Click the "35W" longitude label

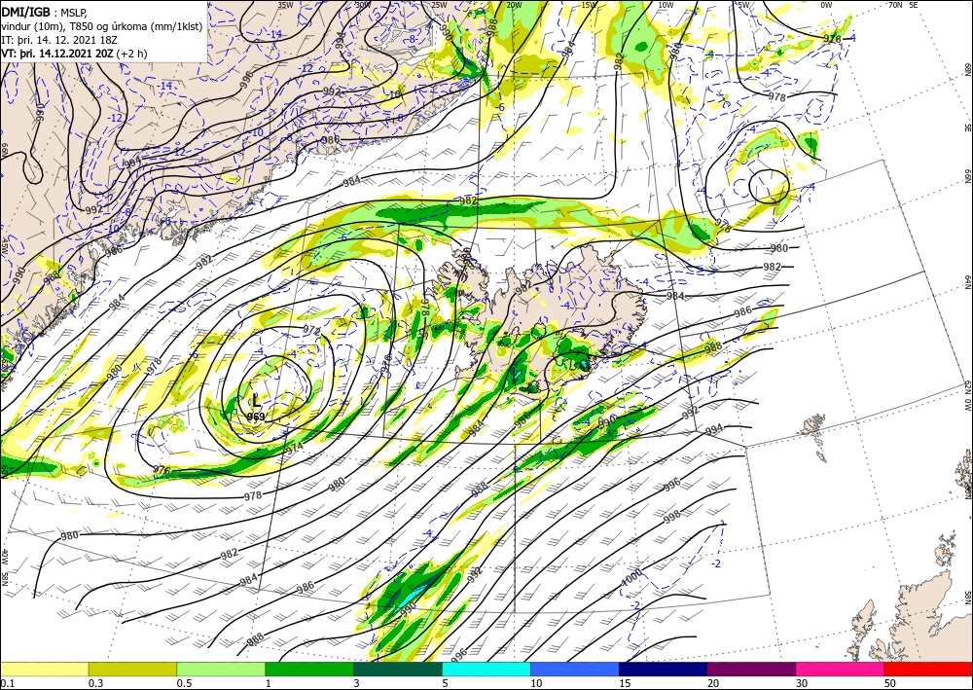pyautogui.click(x=285, y=5)
